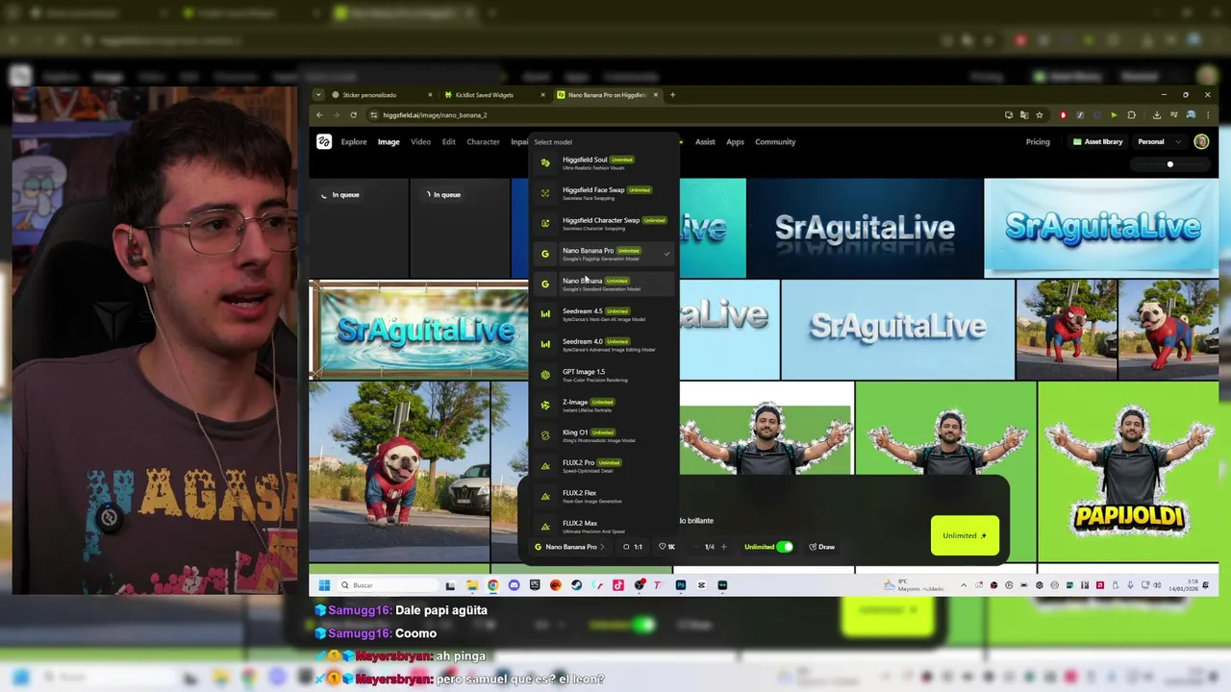Reload the Higgsfield page
Image resolution: width=1231 pixels, height=692 pixels.
click(x=353, y=114)
